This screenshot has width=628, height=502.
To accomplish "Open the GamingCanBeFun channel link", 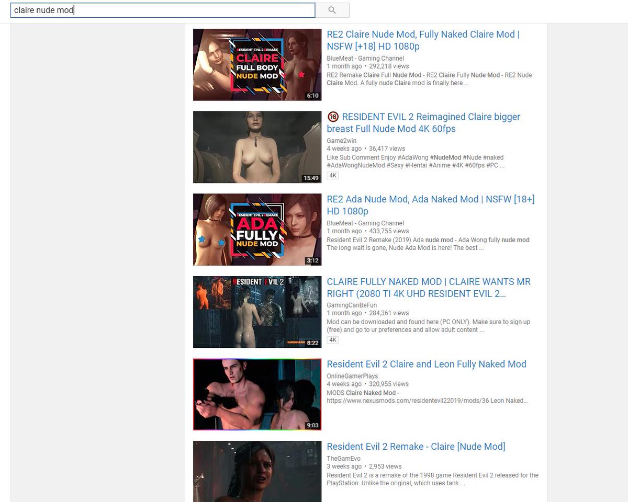I will click(x=352, y=305).
